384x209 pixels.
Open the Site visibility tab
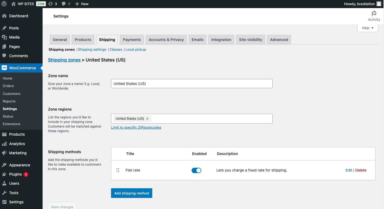(x=251, y=40)
